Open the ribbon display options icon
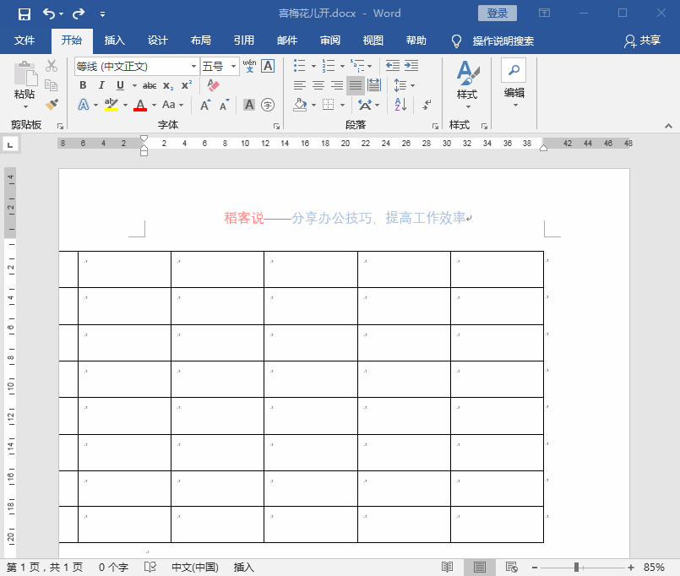Image resolution: width=680 pixels, height=576 pixels. pyautogui.click(x=544, y=13)
